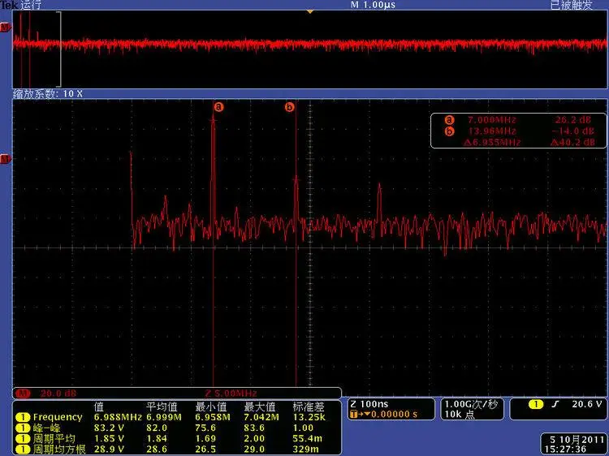Click the rising edge trigger slope icon
The image size is (609, 456).
(x=556, y=404)
